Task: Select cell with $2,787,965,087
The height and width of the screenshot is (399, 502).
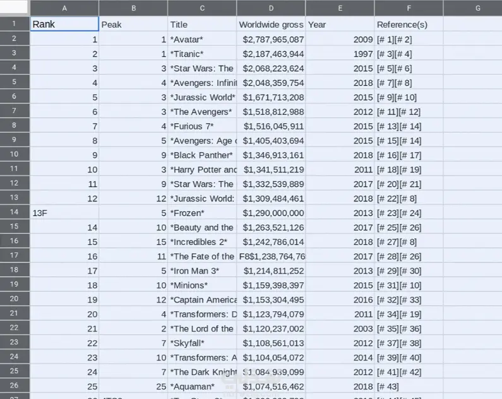Action: point(271,39)
